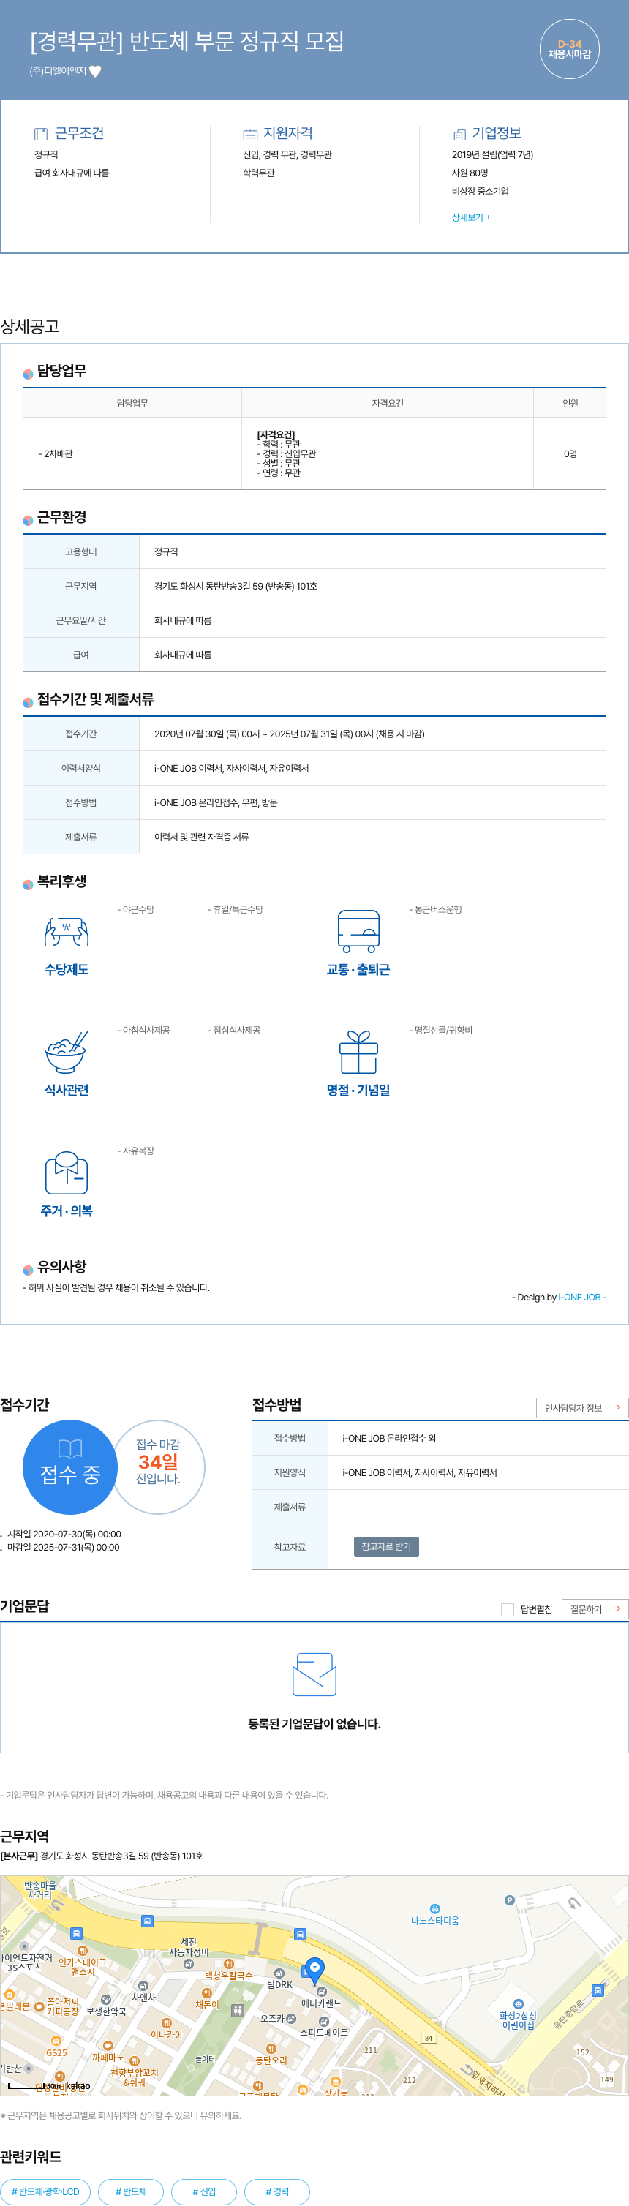The width and height of the screenshot is (629, 2206).
Task: Click the 이력서 및 관련 자격증 서류 value
Action: [x=201, y=837]
